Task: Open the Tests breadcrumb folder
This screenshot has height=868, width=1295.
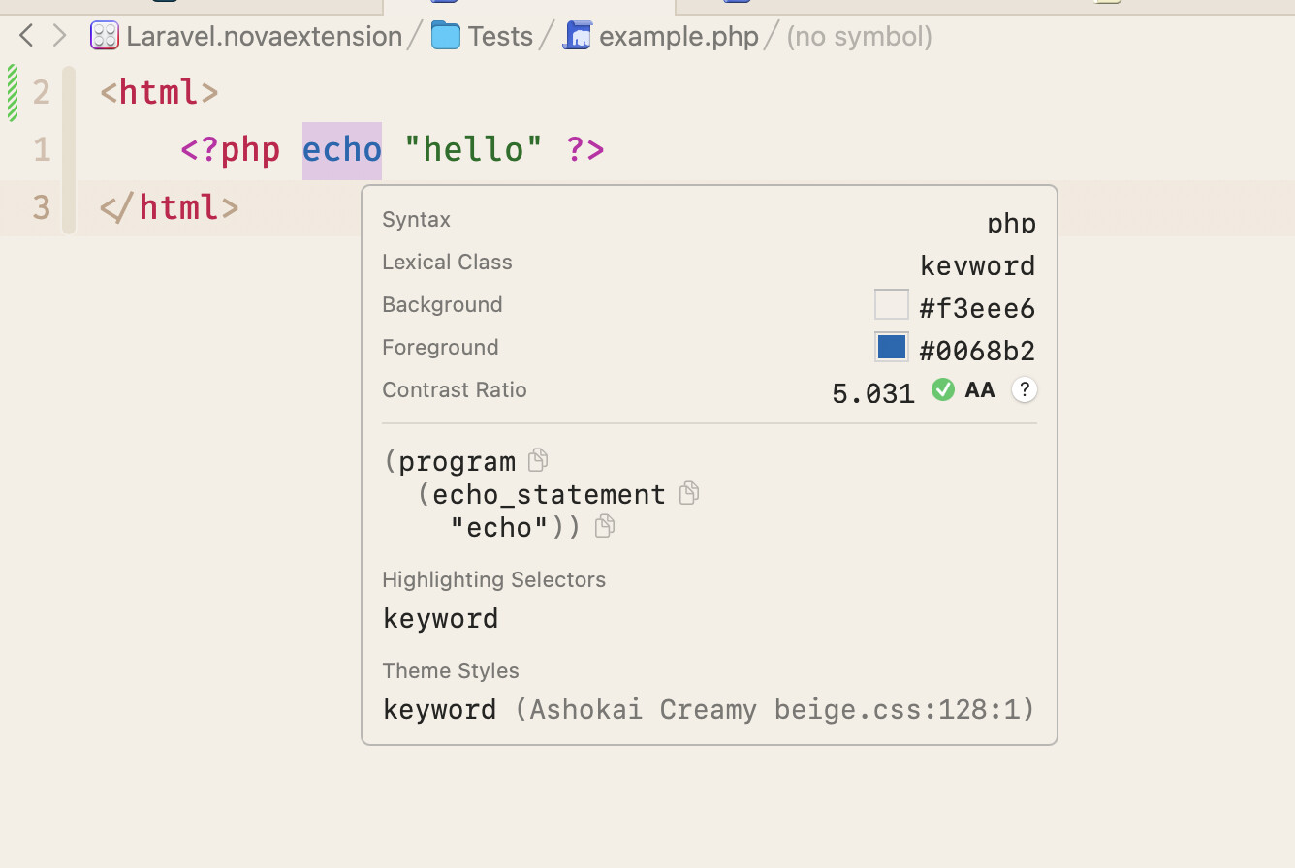Action: [x=500, y=37]
